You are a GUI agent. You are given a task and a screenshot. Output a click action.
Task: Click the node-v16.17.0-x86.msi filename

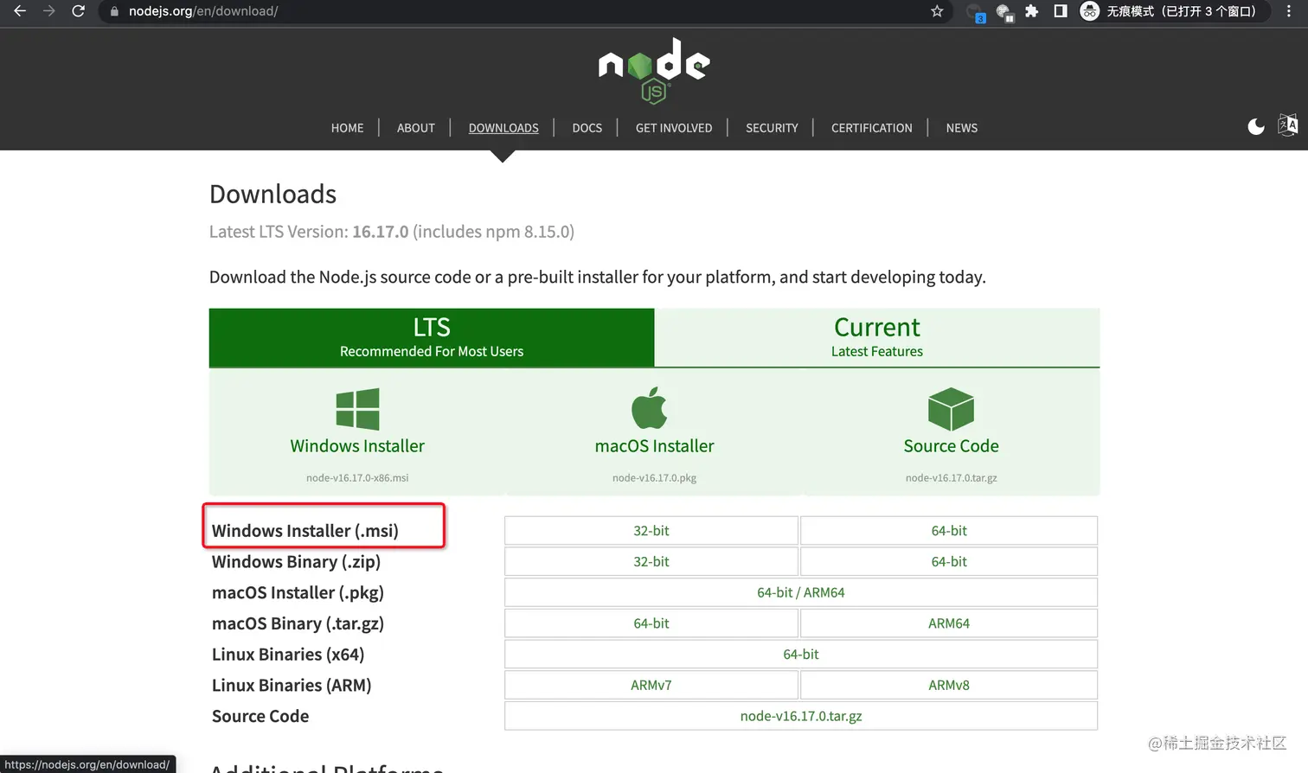pos(357,478)
